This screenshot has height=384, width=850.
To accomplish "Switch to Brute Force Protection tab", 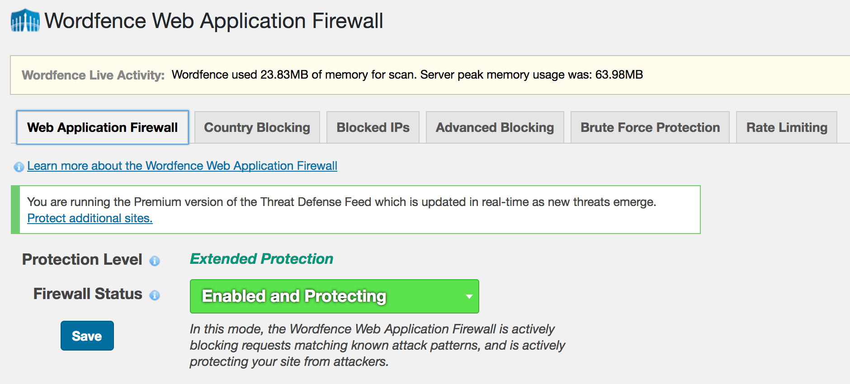I will (650, 128).
